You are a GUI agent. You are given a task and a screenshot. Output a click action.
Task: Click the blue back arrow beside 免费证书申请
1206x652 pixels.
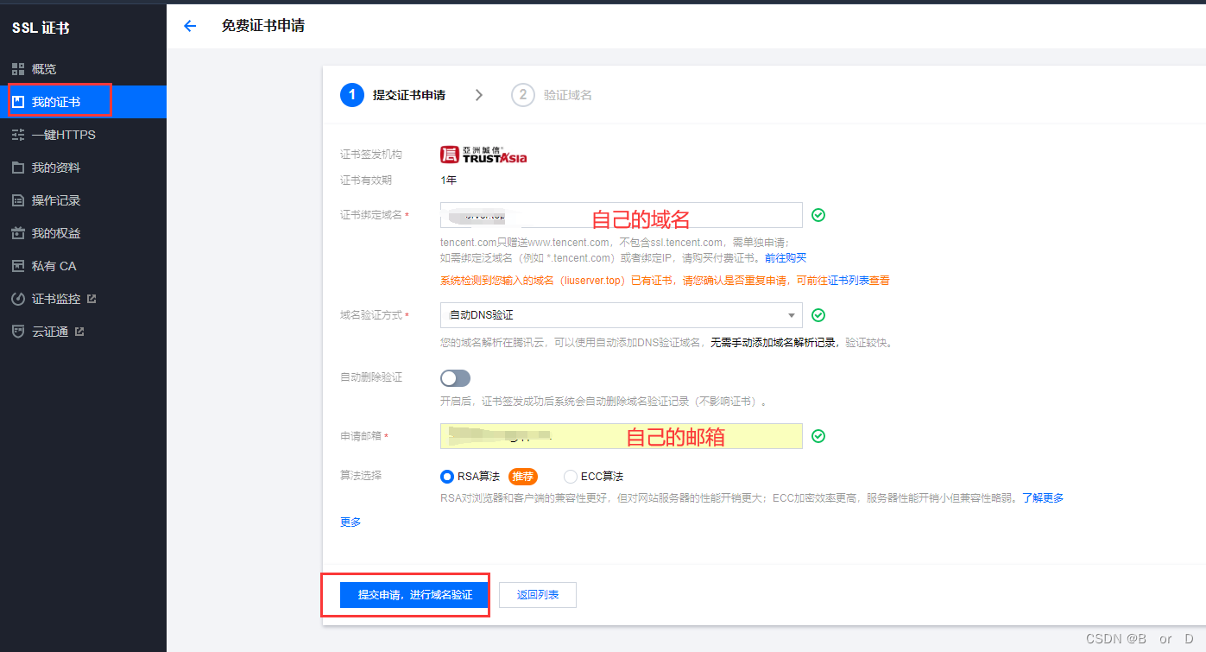point(190,26)
